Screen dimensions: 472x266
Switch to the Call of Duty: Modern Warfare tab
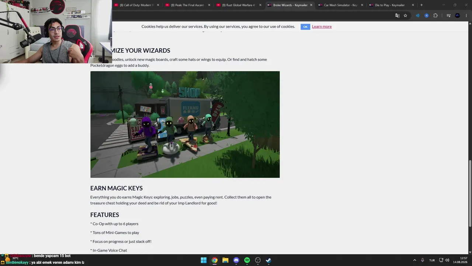136,5
